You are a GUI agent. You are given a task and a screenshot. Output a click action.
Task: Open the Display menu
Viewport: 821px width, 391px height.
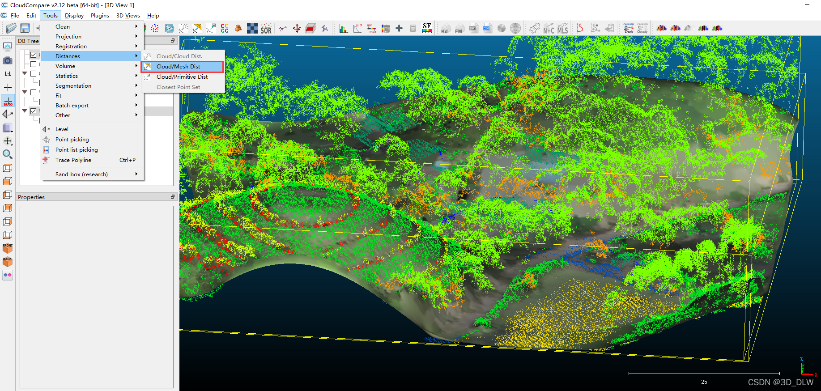click(74, 15)
